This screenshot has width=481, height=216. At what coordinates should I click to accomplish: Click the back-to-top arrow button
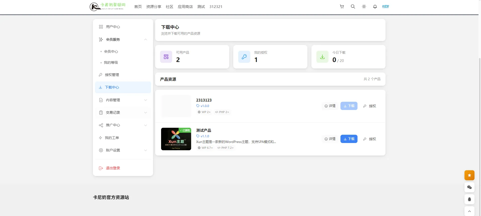[469, 211]
